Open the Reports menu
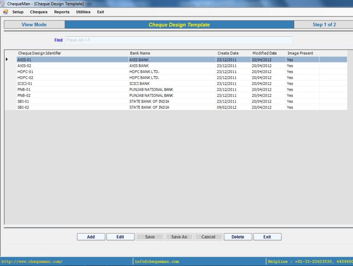The height and width of the screenshot is (266, 353). [62, 12]
